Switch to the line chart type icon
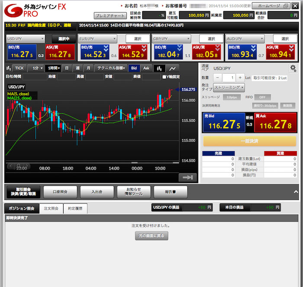The image size is (303, 287). (x=172, y=68)
